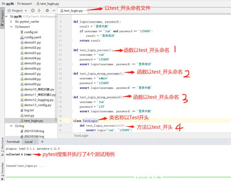Click the .pytest_cache folder icon
The width and height of the screenshot is (231, 181).
(17, 22)
